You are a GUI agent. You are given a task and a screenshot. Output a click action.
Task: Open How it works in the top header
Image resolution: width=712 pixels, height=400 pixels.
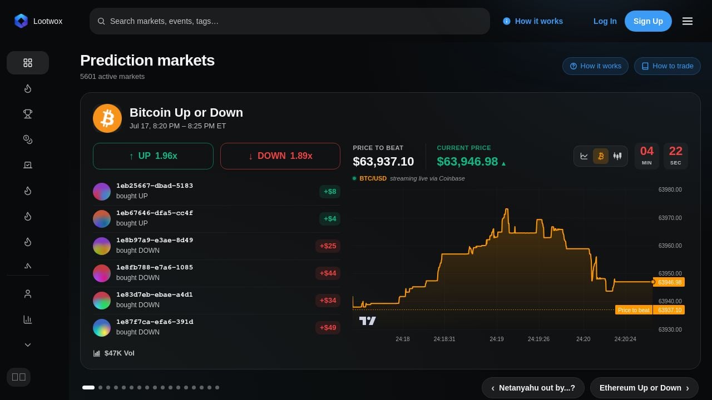point(533,21)
